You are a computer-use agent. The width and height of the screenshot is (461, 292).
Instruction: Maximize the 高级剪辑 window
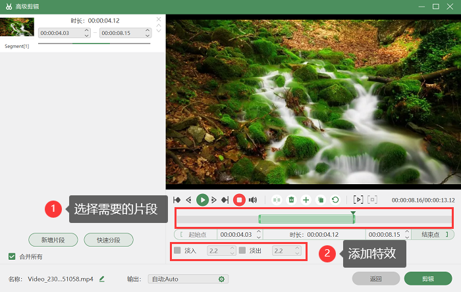[x=436, y=7]
